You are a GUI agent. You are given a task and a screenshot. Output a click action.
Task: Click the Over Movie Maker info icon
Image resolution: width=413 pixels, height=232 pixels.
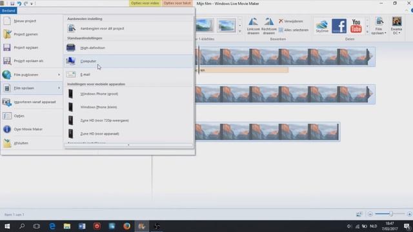7,129
